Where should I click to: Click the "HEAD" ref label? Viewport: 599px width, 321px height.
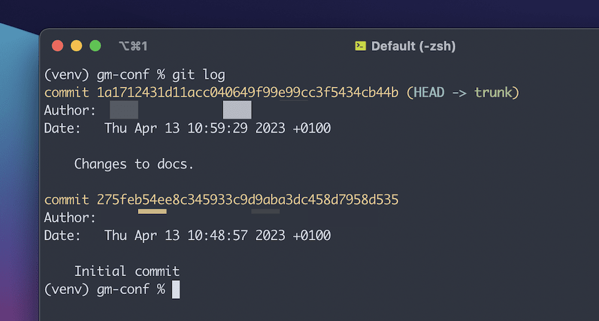click(429, 93)
